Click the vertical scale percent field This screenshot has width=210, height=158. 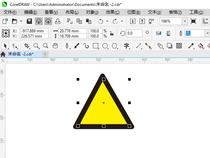click(x=96, y=36)
